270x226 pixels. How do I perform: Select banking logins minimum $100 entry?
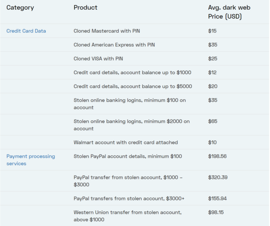130,104
